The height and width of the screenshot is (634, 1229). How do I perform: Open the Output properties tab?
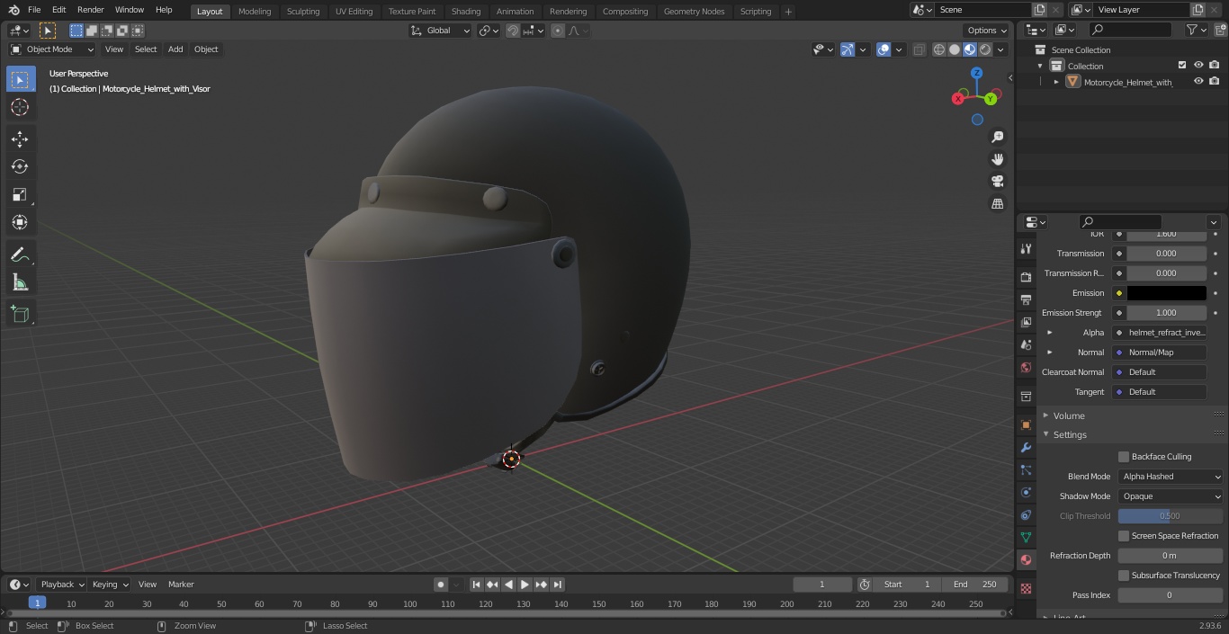1026,299
